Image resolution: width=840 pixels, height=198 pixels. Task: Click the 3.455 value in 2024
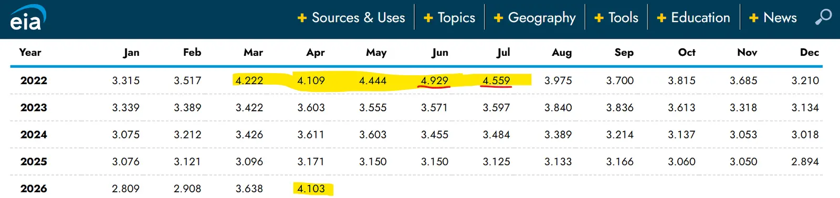click(435, 135)
